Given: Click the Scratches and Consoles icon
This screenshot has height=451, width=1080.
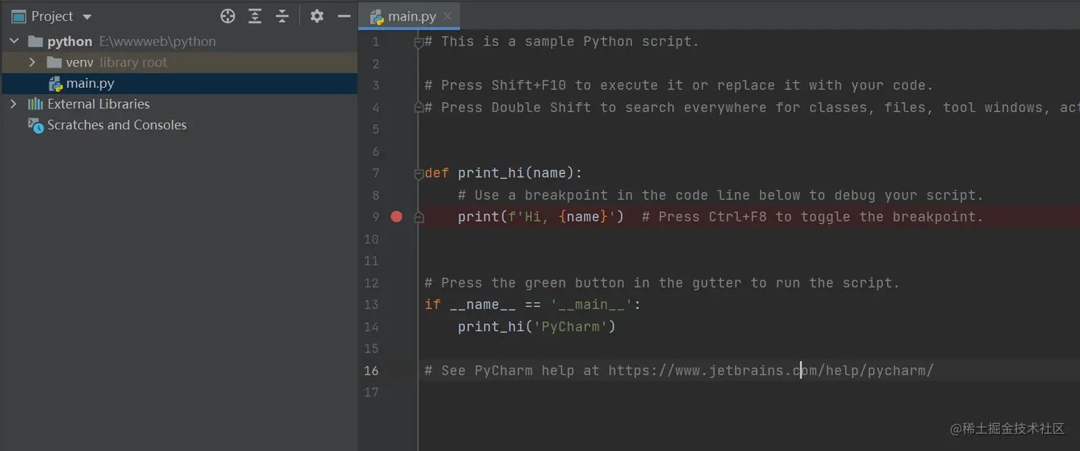Looking at the screenshot, I should coord(35,125).
